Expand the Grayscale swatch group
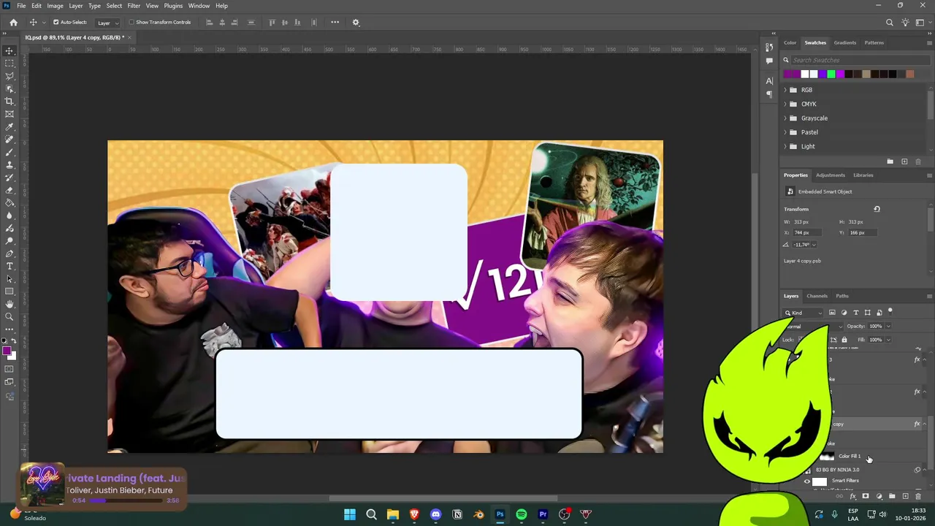Viewport: 935px width, 526px height. (x=785, y=118)
